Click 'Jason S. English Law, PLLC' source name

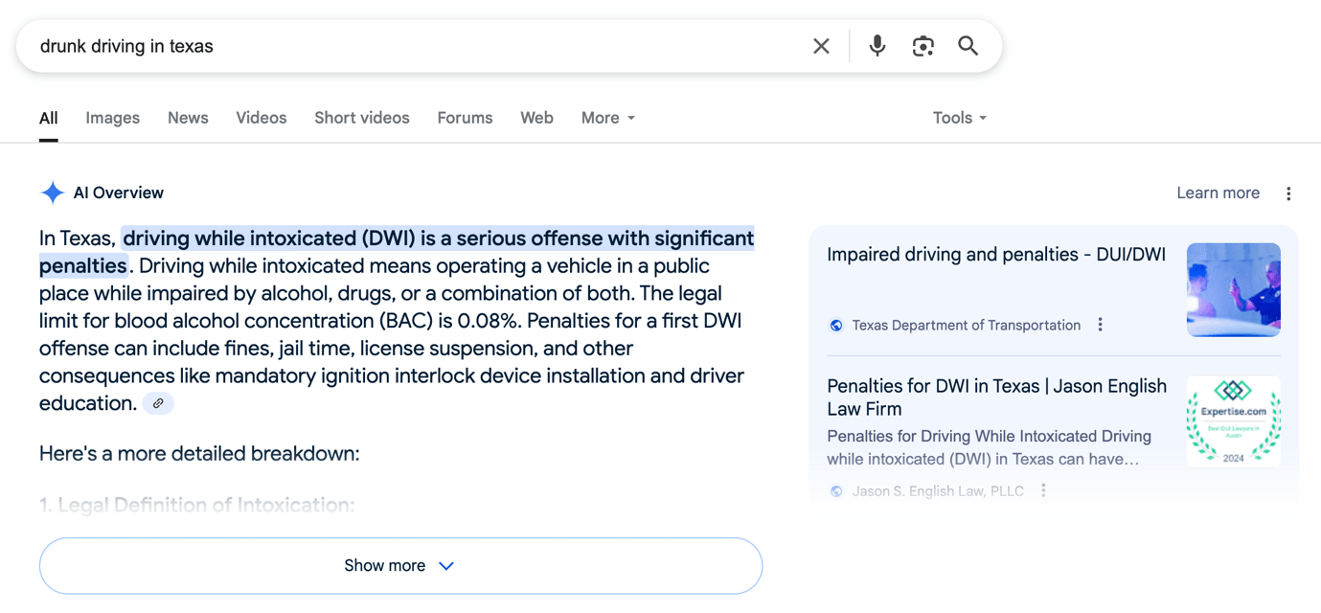pyautogui.click(x=938, y=491)
